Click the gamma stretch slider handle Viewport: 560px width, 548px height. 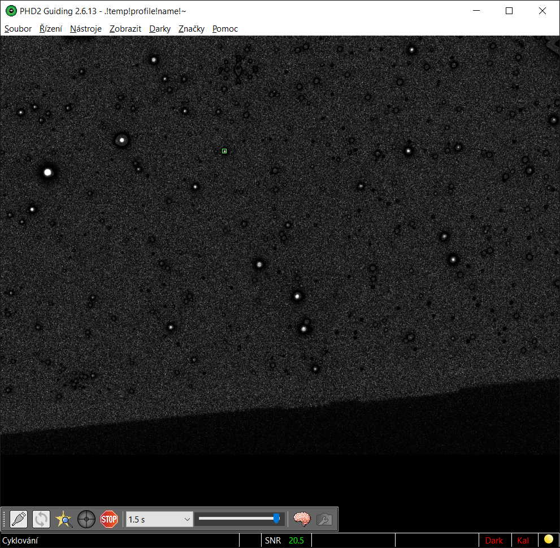(276, 518)
